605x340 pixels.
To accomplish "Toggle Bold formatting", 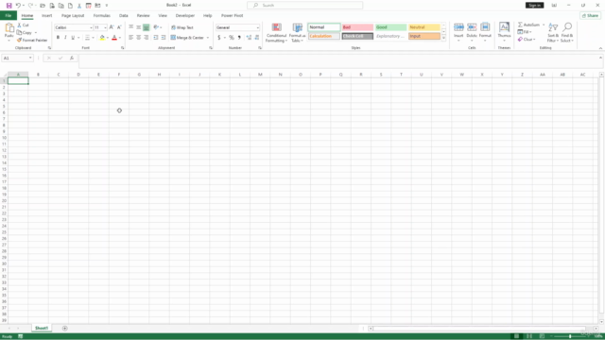I will (58, 38).
